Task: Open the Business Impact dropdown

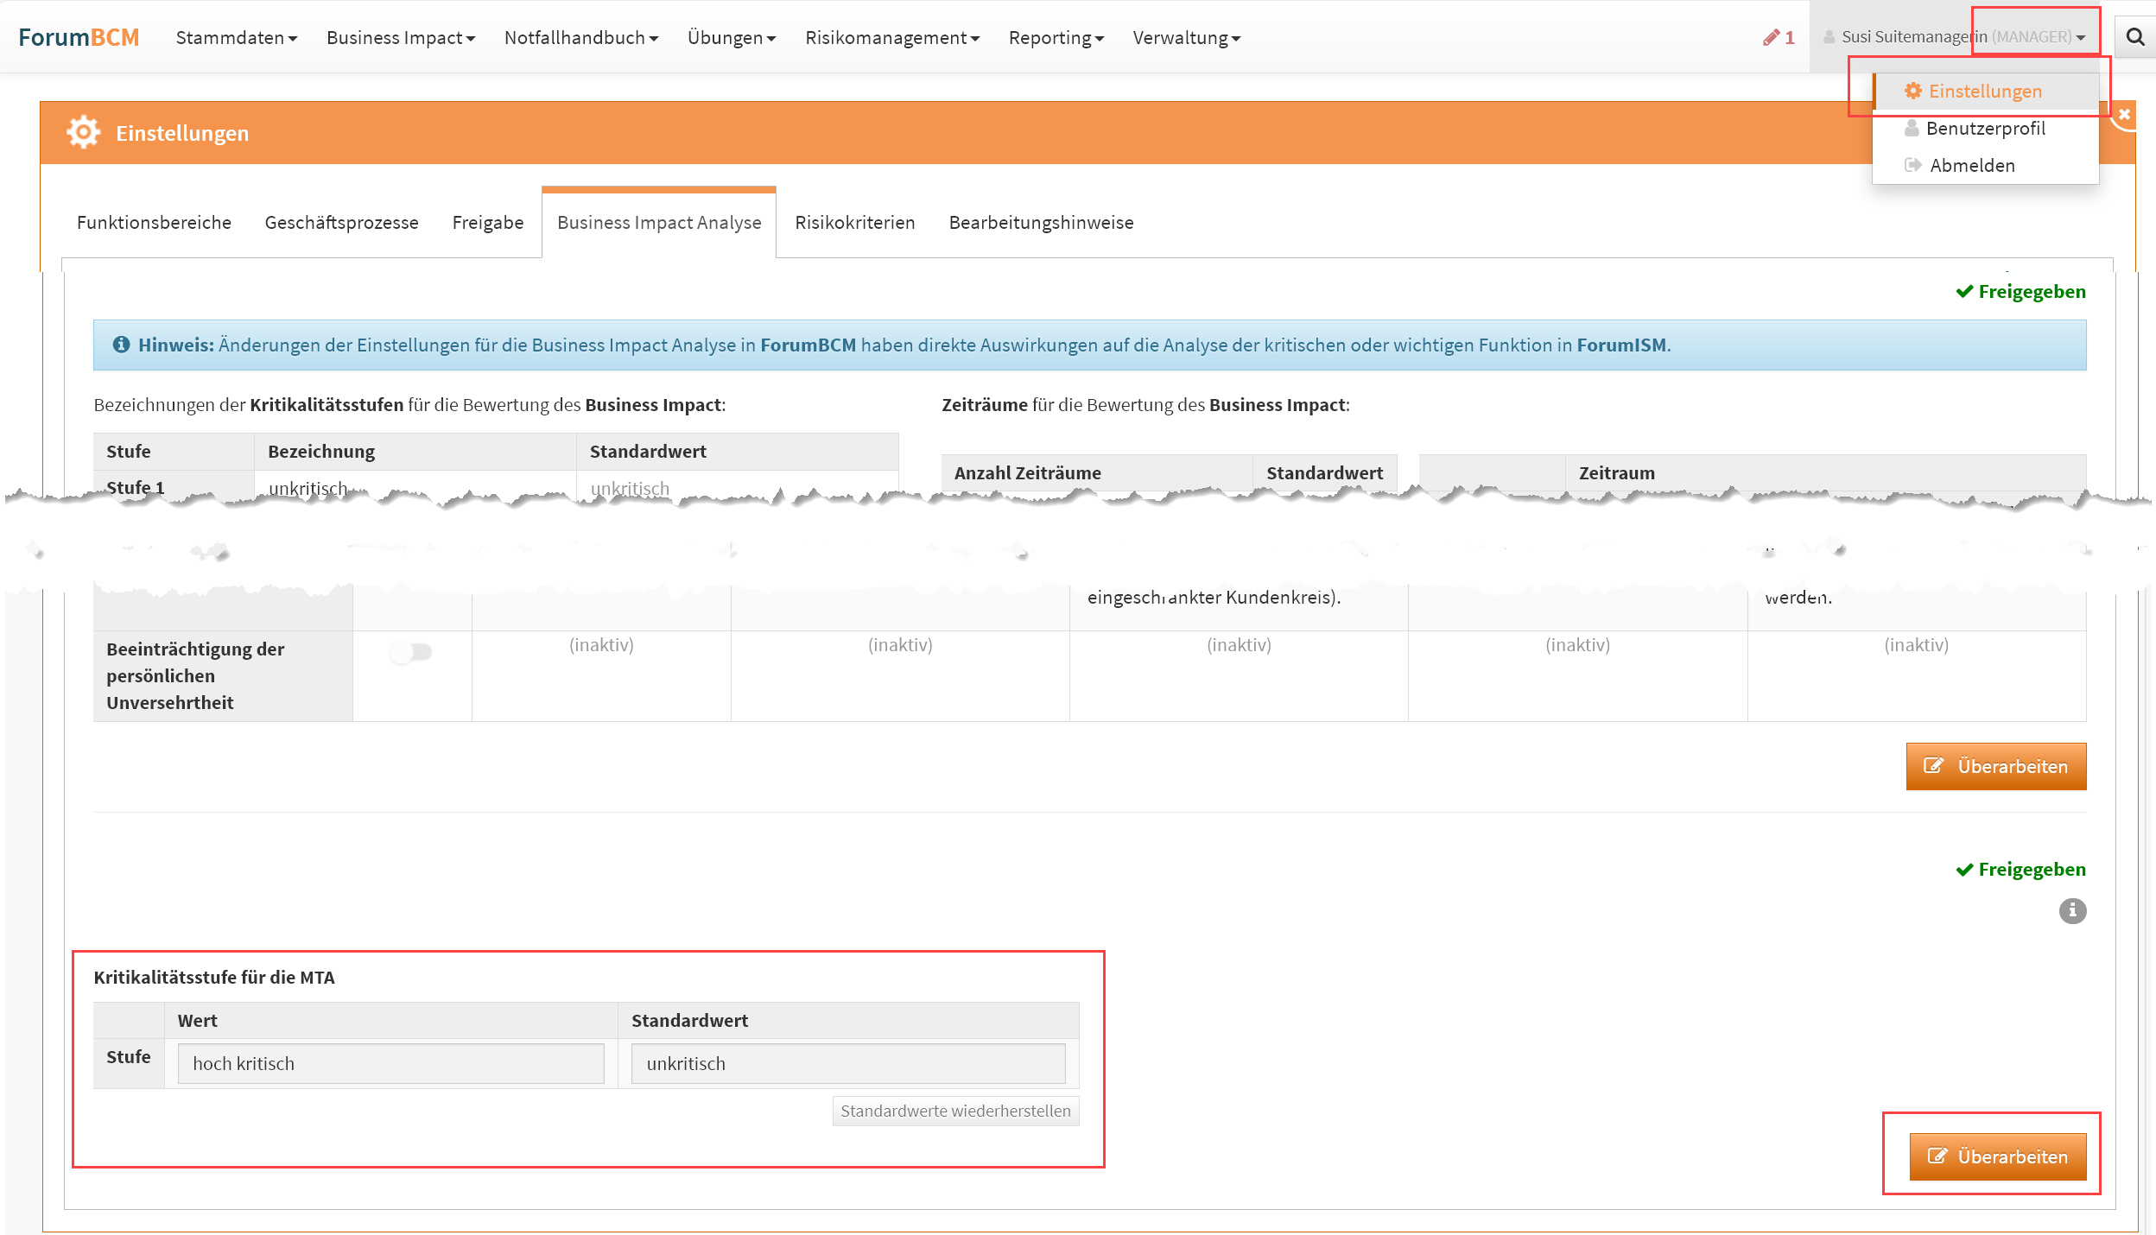Action: pyautogui.click(x=400, y=37)
